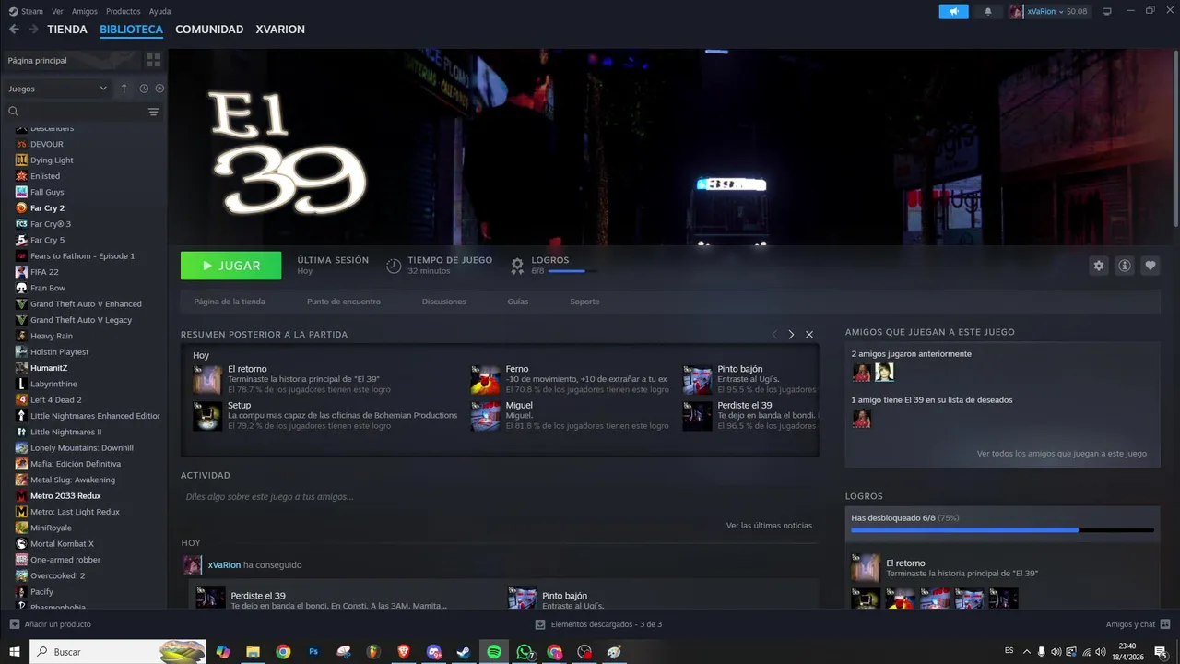Screen dimensions: 1180x664
Task: Open downloads icon in bottom bar
Action: point(540,624)
